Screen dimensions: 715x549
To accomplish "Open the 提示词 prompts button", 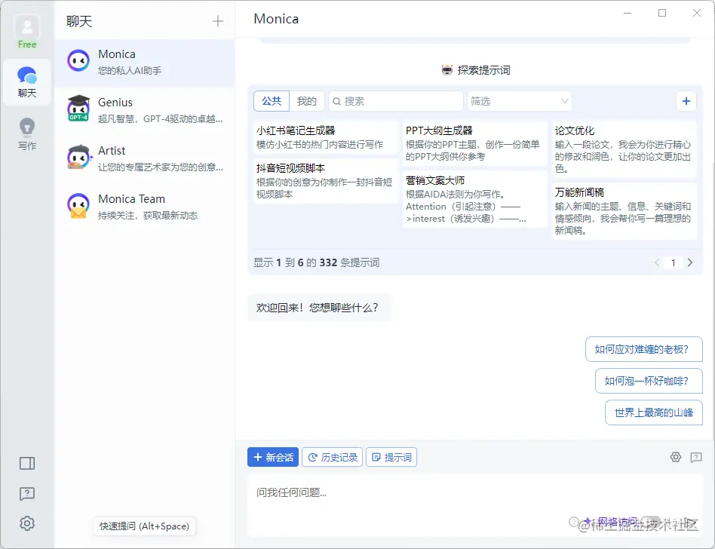I will pyautogui.click(x=391, y=457).
